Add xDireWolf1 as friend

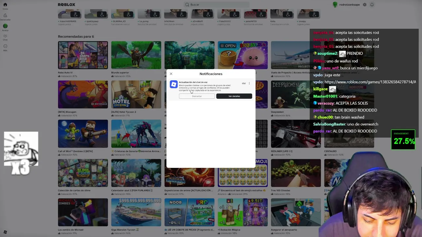208,14
